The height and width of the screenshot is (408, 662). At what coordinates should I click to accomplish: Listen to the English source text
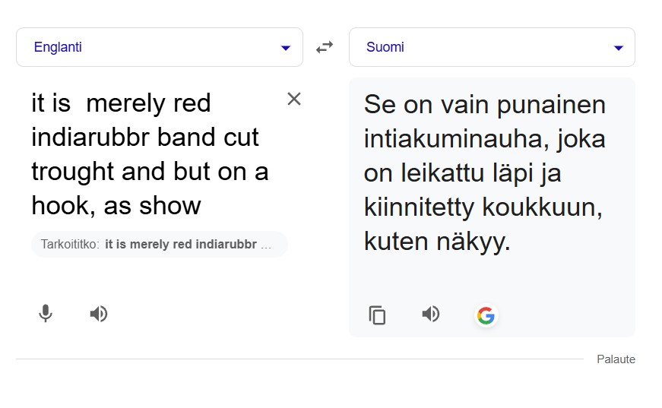pyautogui.click(x=98, y=313)
